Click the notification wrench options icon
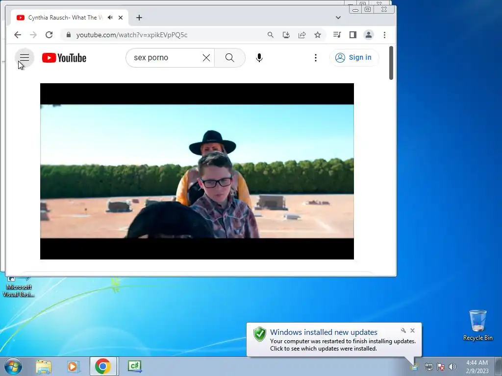The height and width of the screenshot is (376, 502). point(403,330)
